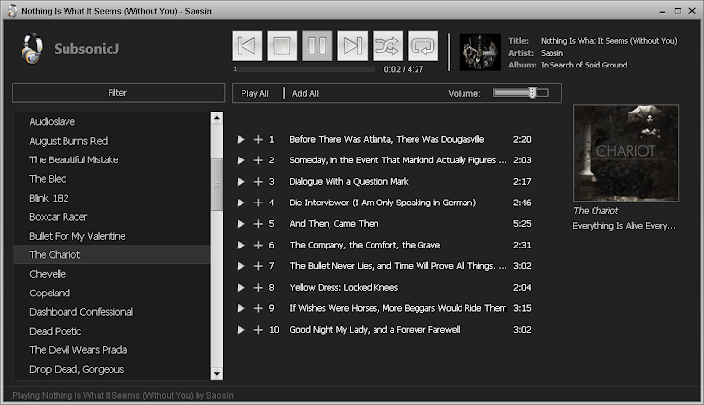Play And Then, Came Then
This screenshot has width=704, height=405.
point(242,224)
